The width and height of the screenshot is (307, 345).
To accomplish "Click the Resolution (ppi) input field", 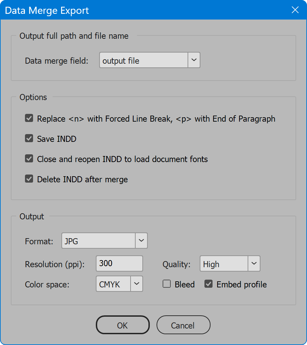I will pyautogui.click(x=119, y=263).
